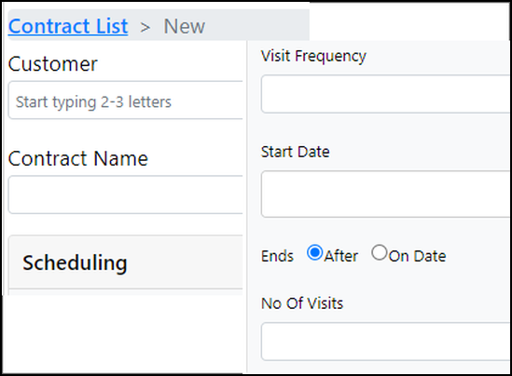Viewport: 512px width, 376px height.
Task: Select the Scheduling section header
Action: (126, 262)
